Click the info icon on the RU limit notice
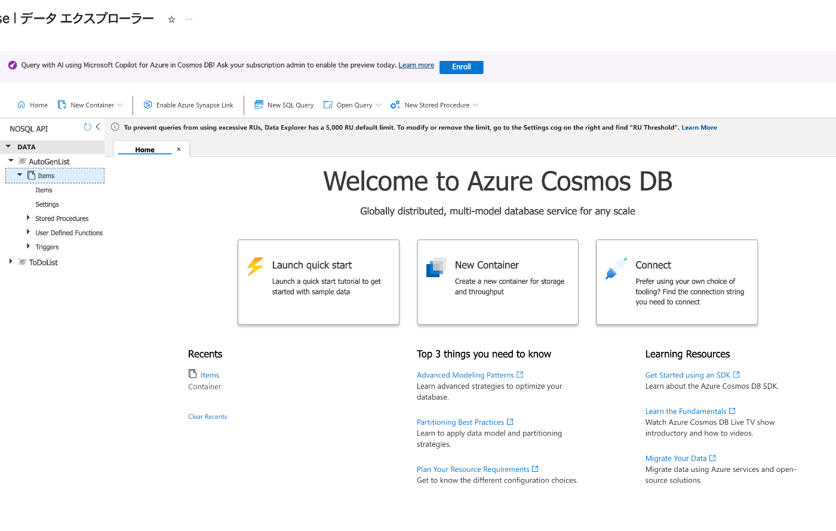Image resolution: width=836 pixels, height=531 pixels. 115,127
